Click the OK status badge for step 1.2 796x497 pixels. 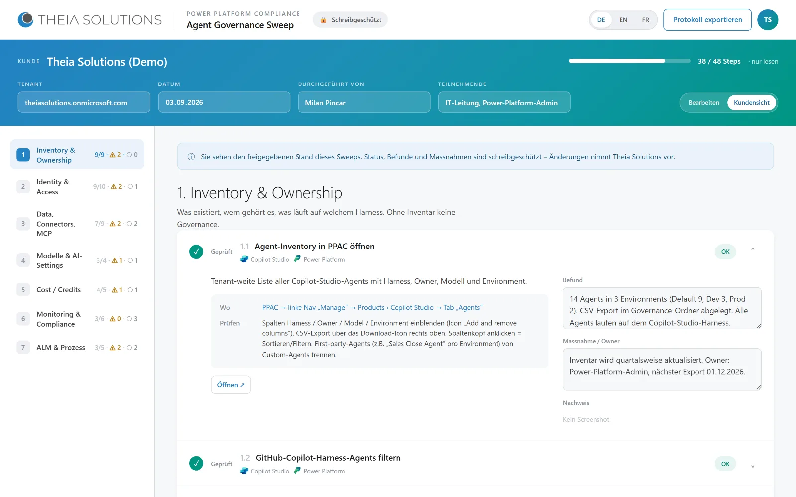click(x=725, y=464)
